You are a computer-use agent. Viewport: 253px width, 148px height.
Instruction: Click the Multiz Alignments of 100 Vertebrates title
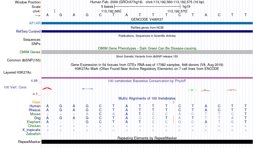[147, 98]
